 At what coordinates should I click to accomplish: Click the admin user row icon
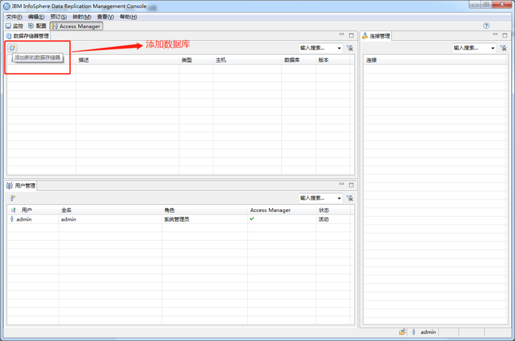point(12,219)
